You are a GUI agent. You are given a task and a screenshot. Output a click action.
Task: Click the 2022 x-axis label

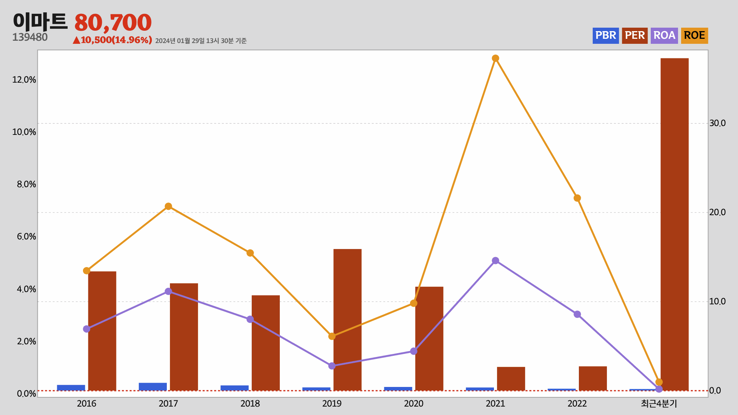coord(577,403)
